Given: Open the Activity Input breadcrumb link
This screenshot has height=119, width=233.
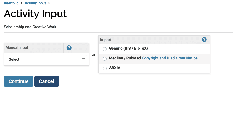Looking at the screenshot, I should 35,3.
